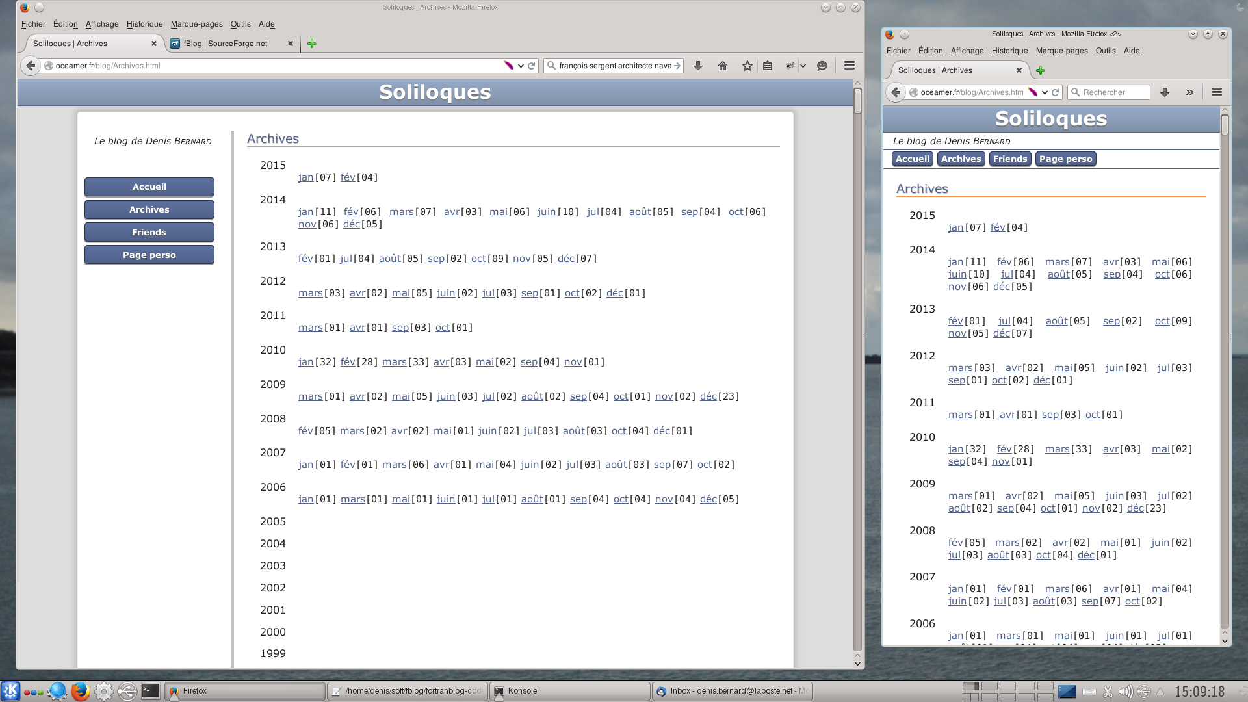Open the KDE application launcher

11,691
